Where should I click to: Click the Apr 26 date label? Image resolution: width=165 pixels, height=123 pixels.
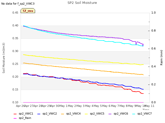[x=20, y=106]
